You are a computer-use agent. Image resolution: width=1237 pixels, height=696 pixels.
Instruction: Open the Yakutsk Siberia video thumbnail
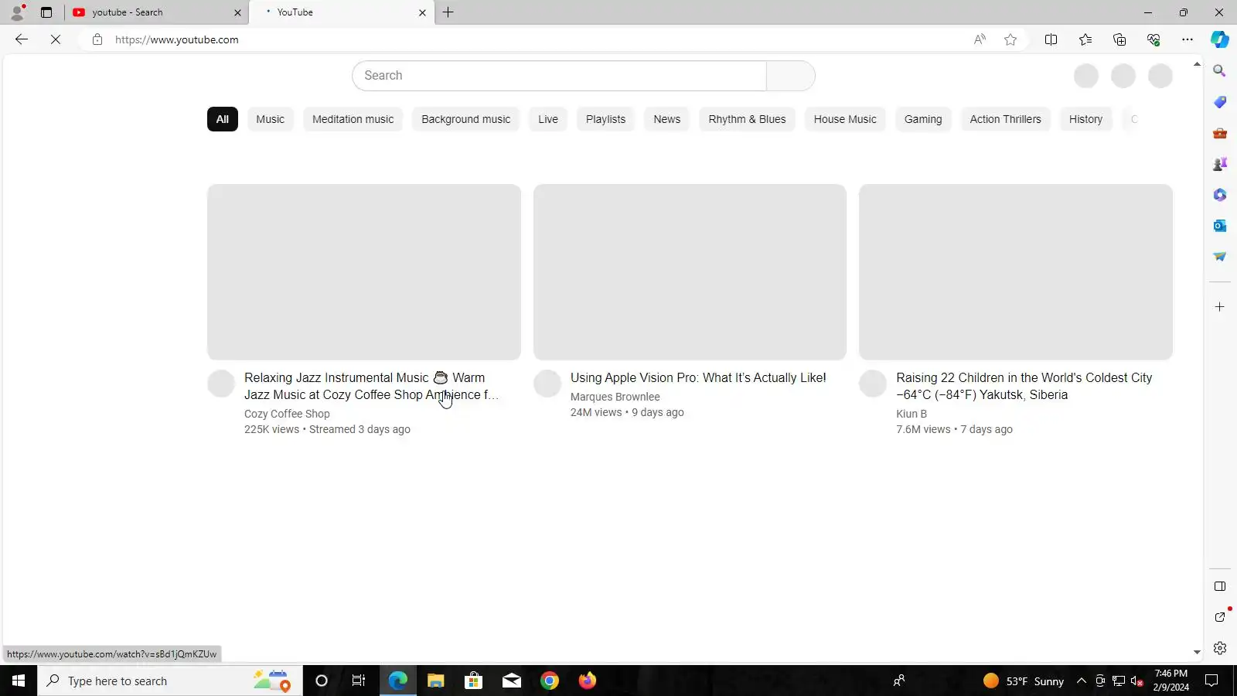(x=1016, y=272)
